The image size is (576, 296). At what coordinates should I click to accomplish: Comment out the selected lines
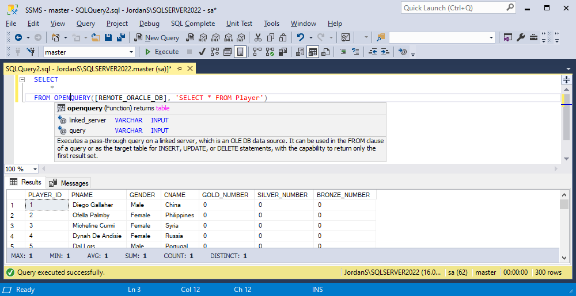coord(343,52)
